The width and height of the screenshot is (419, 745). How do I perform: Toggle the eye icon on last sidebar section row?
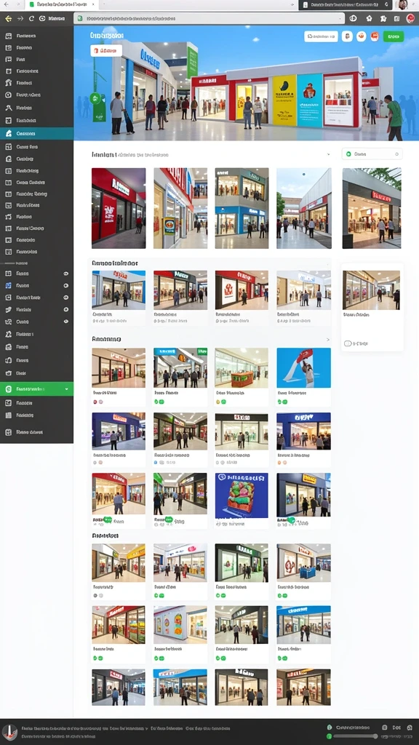click(66, 321)
